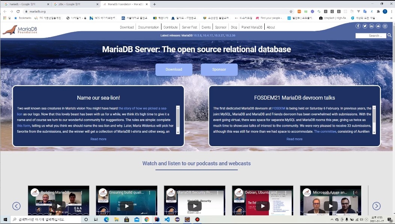Image resolution: width=395 pixels, height=224 pixels.
Task: Open the Chrome extensions puzzle icon
Action: pos(378,12)
